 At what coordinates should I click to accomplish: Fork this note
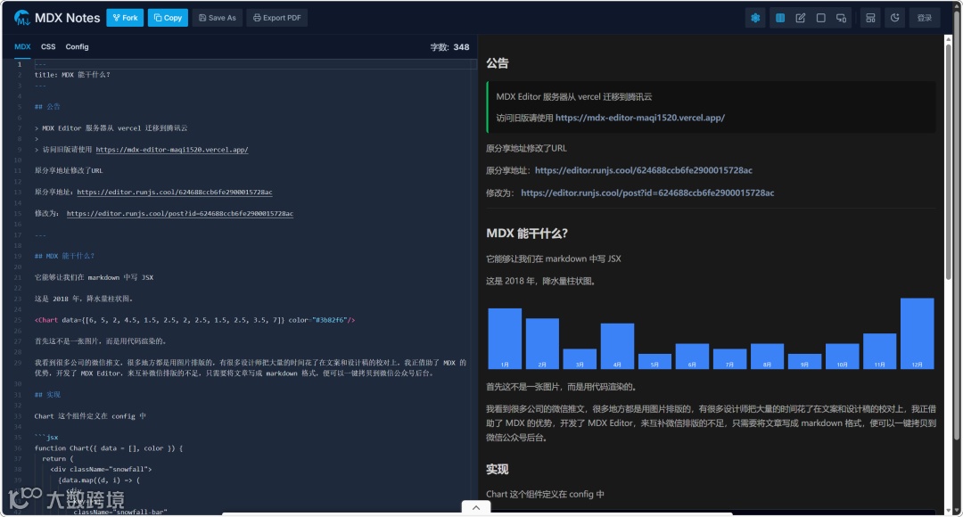click(x=126, y=18)
